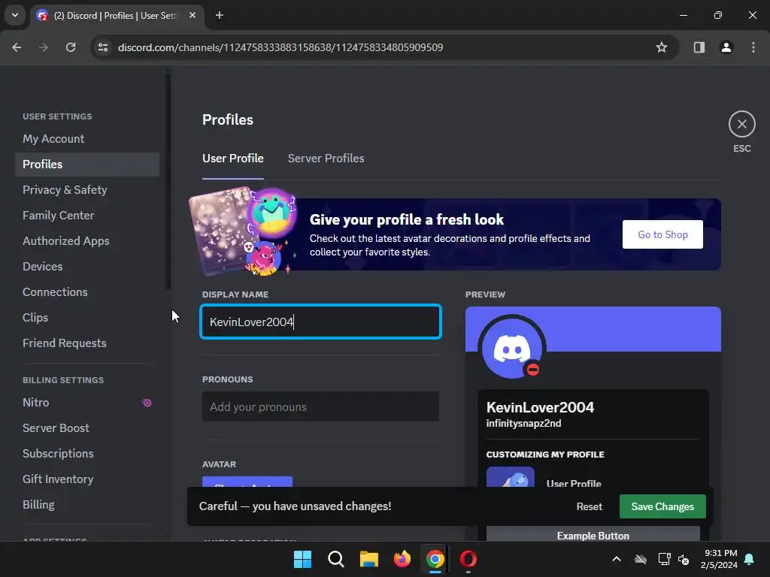Open Connections settings

point(87,292)
